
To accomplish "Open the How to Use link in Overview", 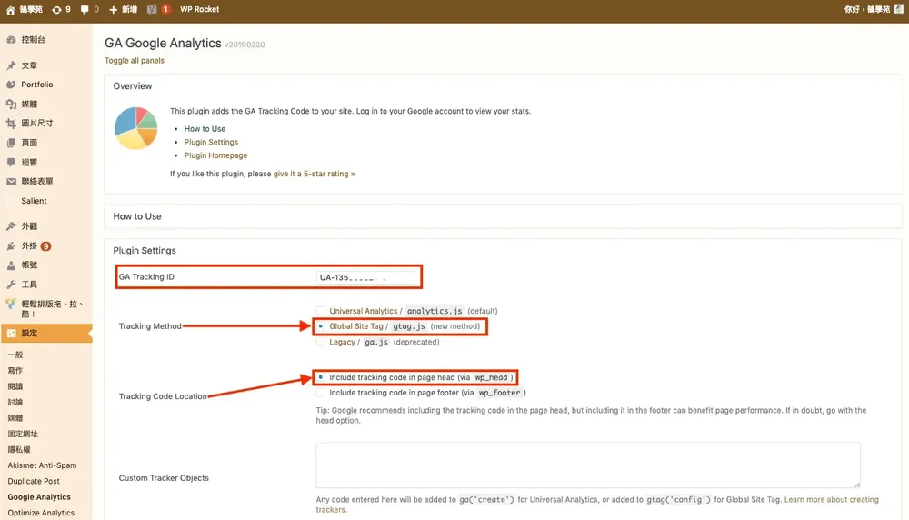I will coord(205,129).
